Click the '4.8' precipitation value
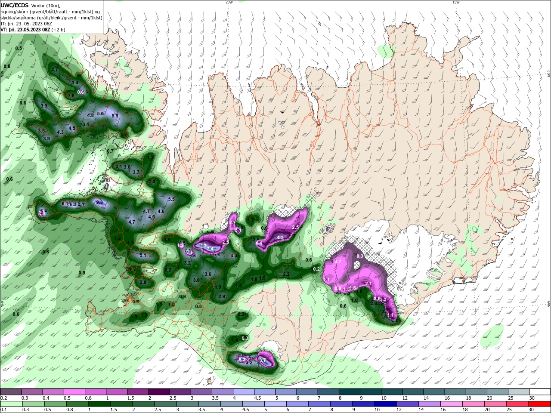Viewport: 551px width, 413px height. coord(90,115)
